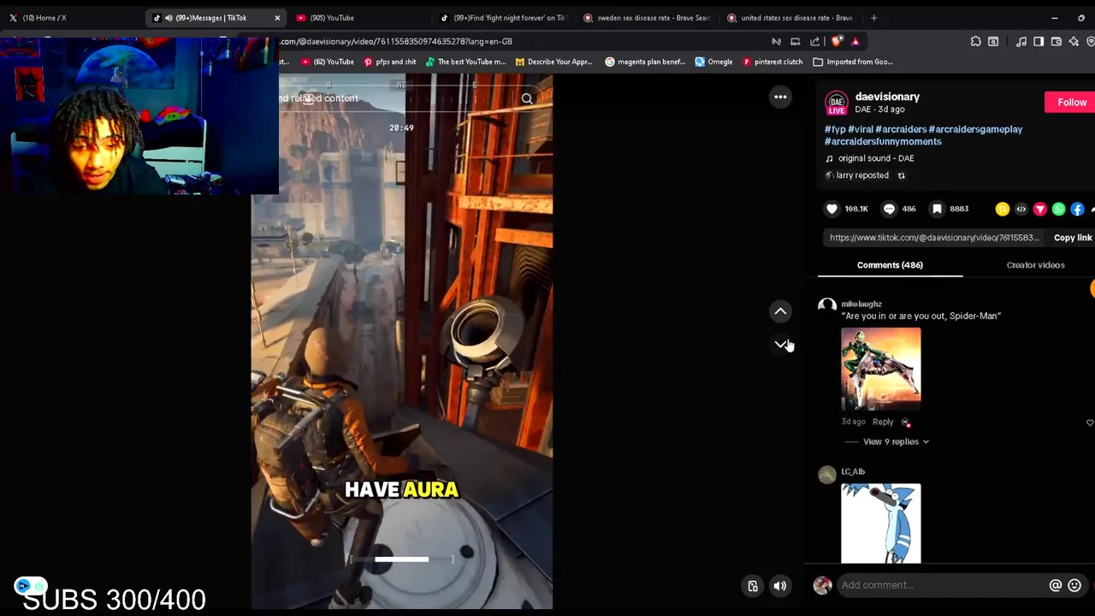This screenshot has width=1095, height=616.
Task: Reply to mikelaughz's comment
Action: [883, 422]
